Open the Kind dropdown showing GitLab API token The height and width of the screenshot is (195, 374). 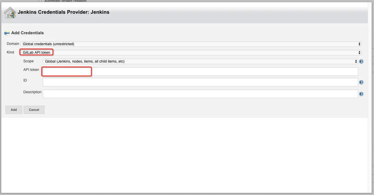point(191,52)
